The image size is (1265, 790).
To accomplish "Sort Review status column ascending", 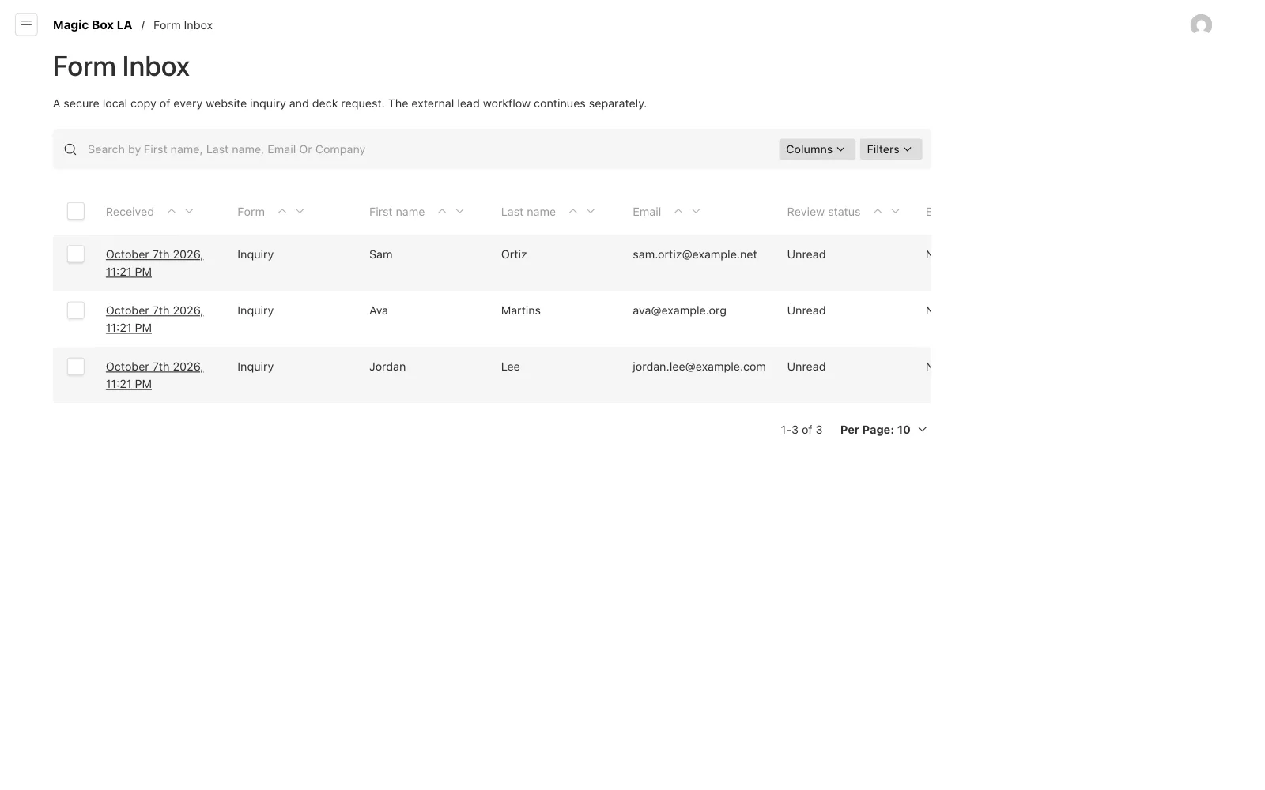I will click(878, 211).
